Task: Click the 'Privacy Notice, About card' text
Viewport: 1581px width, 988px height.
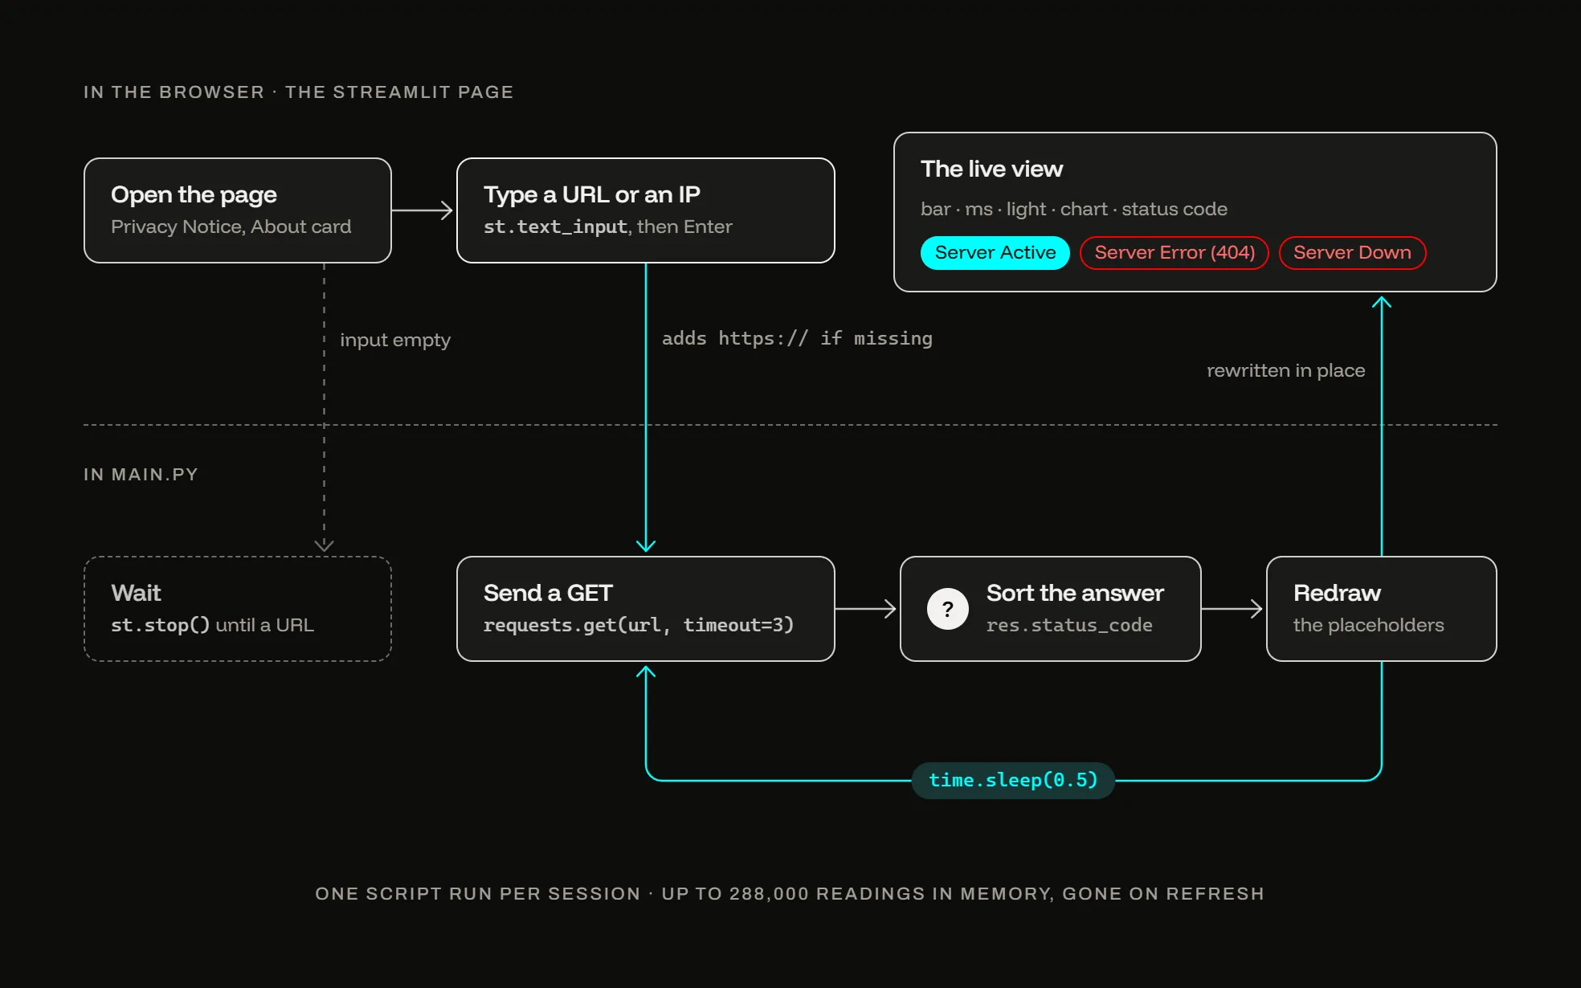Action: (231, 227)
